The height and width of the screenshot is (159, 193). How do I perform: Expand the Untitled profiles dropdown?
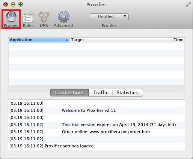coord(109,17)
